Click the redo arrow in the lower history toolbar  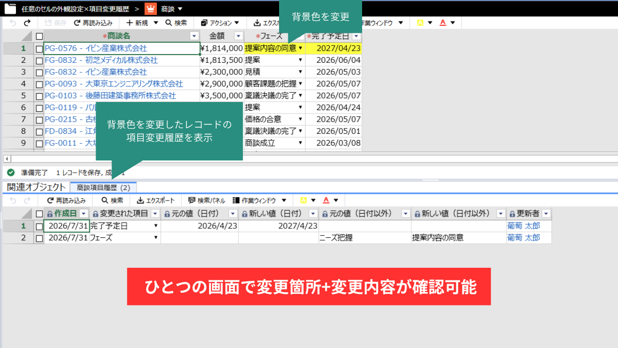pyautogui.click(x=28, y=200)
